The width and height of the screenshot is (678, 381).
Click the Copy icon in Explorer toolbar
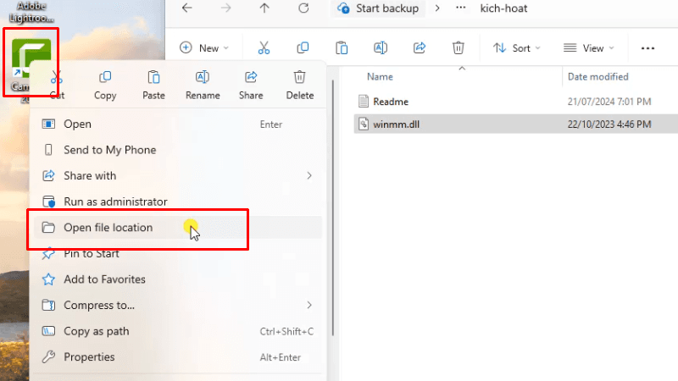tap(303, 48)
